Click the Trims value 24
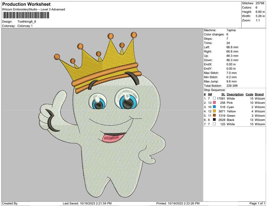The height and width of the screenshot is (206, 267). [x=228, y=43]
